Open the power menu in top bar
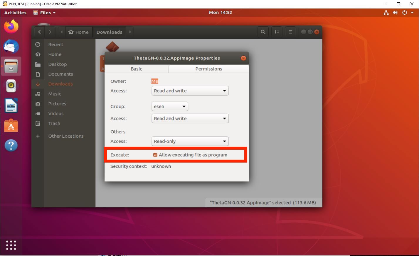The width and height of the screenshot is (419, 256). coord(408,13)
